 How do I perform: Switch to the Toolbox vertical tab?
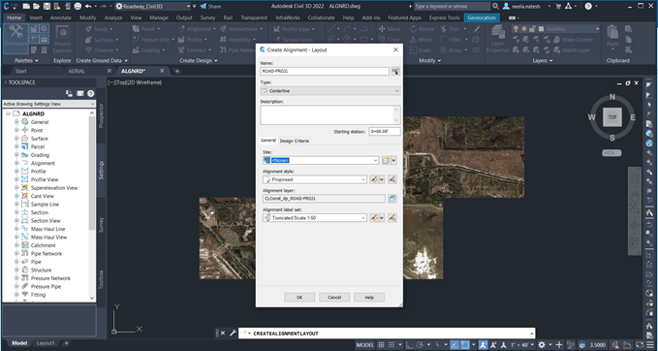pos(101,279)
